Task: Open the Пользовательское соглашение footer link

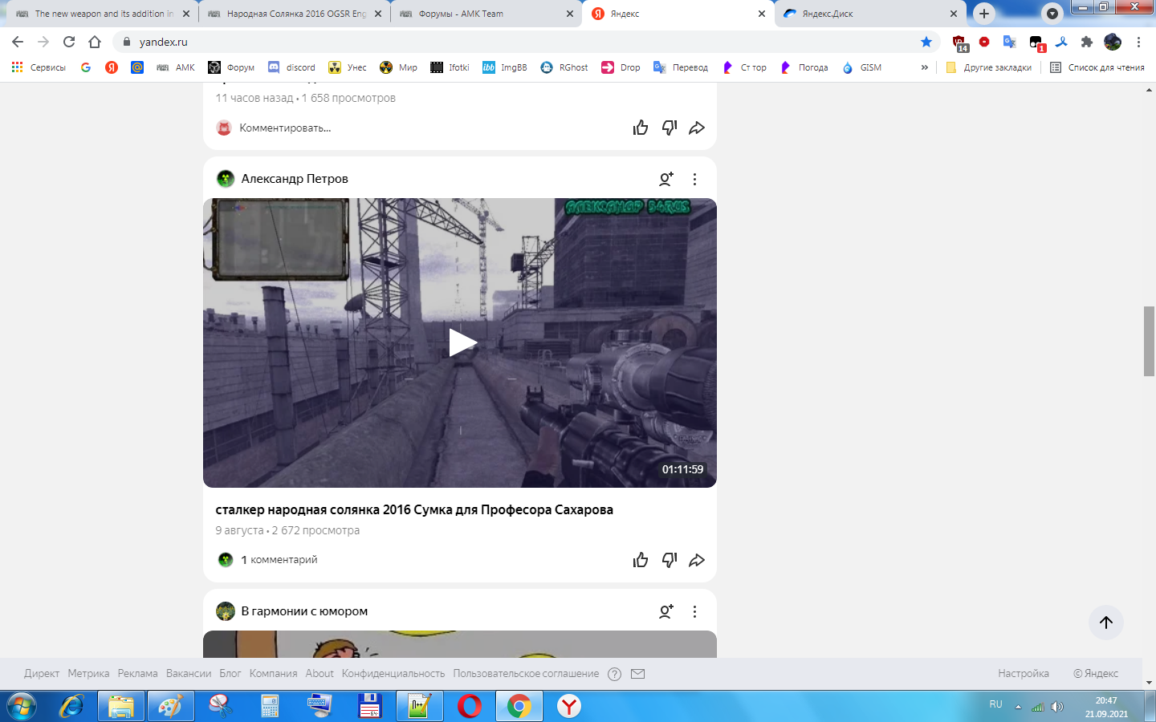Action: click(x=526, y=674)
